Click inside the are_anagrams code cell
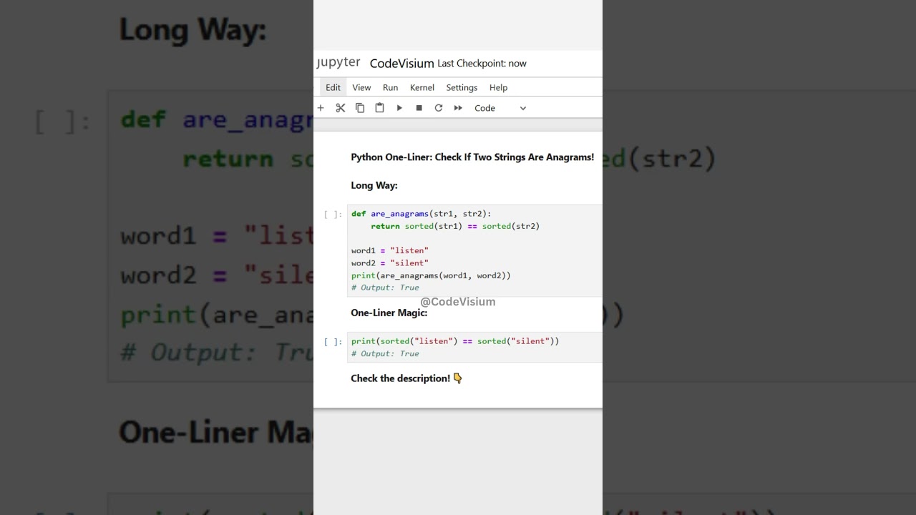The image size is (916, 515). pyautogui.click(x=475, y=250)
